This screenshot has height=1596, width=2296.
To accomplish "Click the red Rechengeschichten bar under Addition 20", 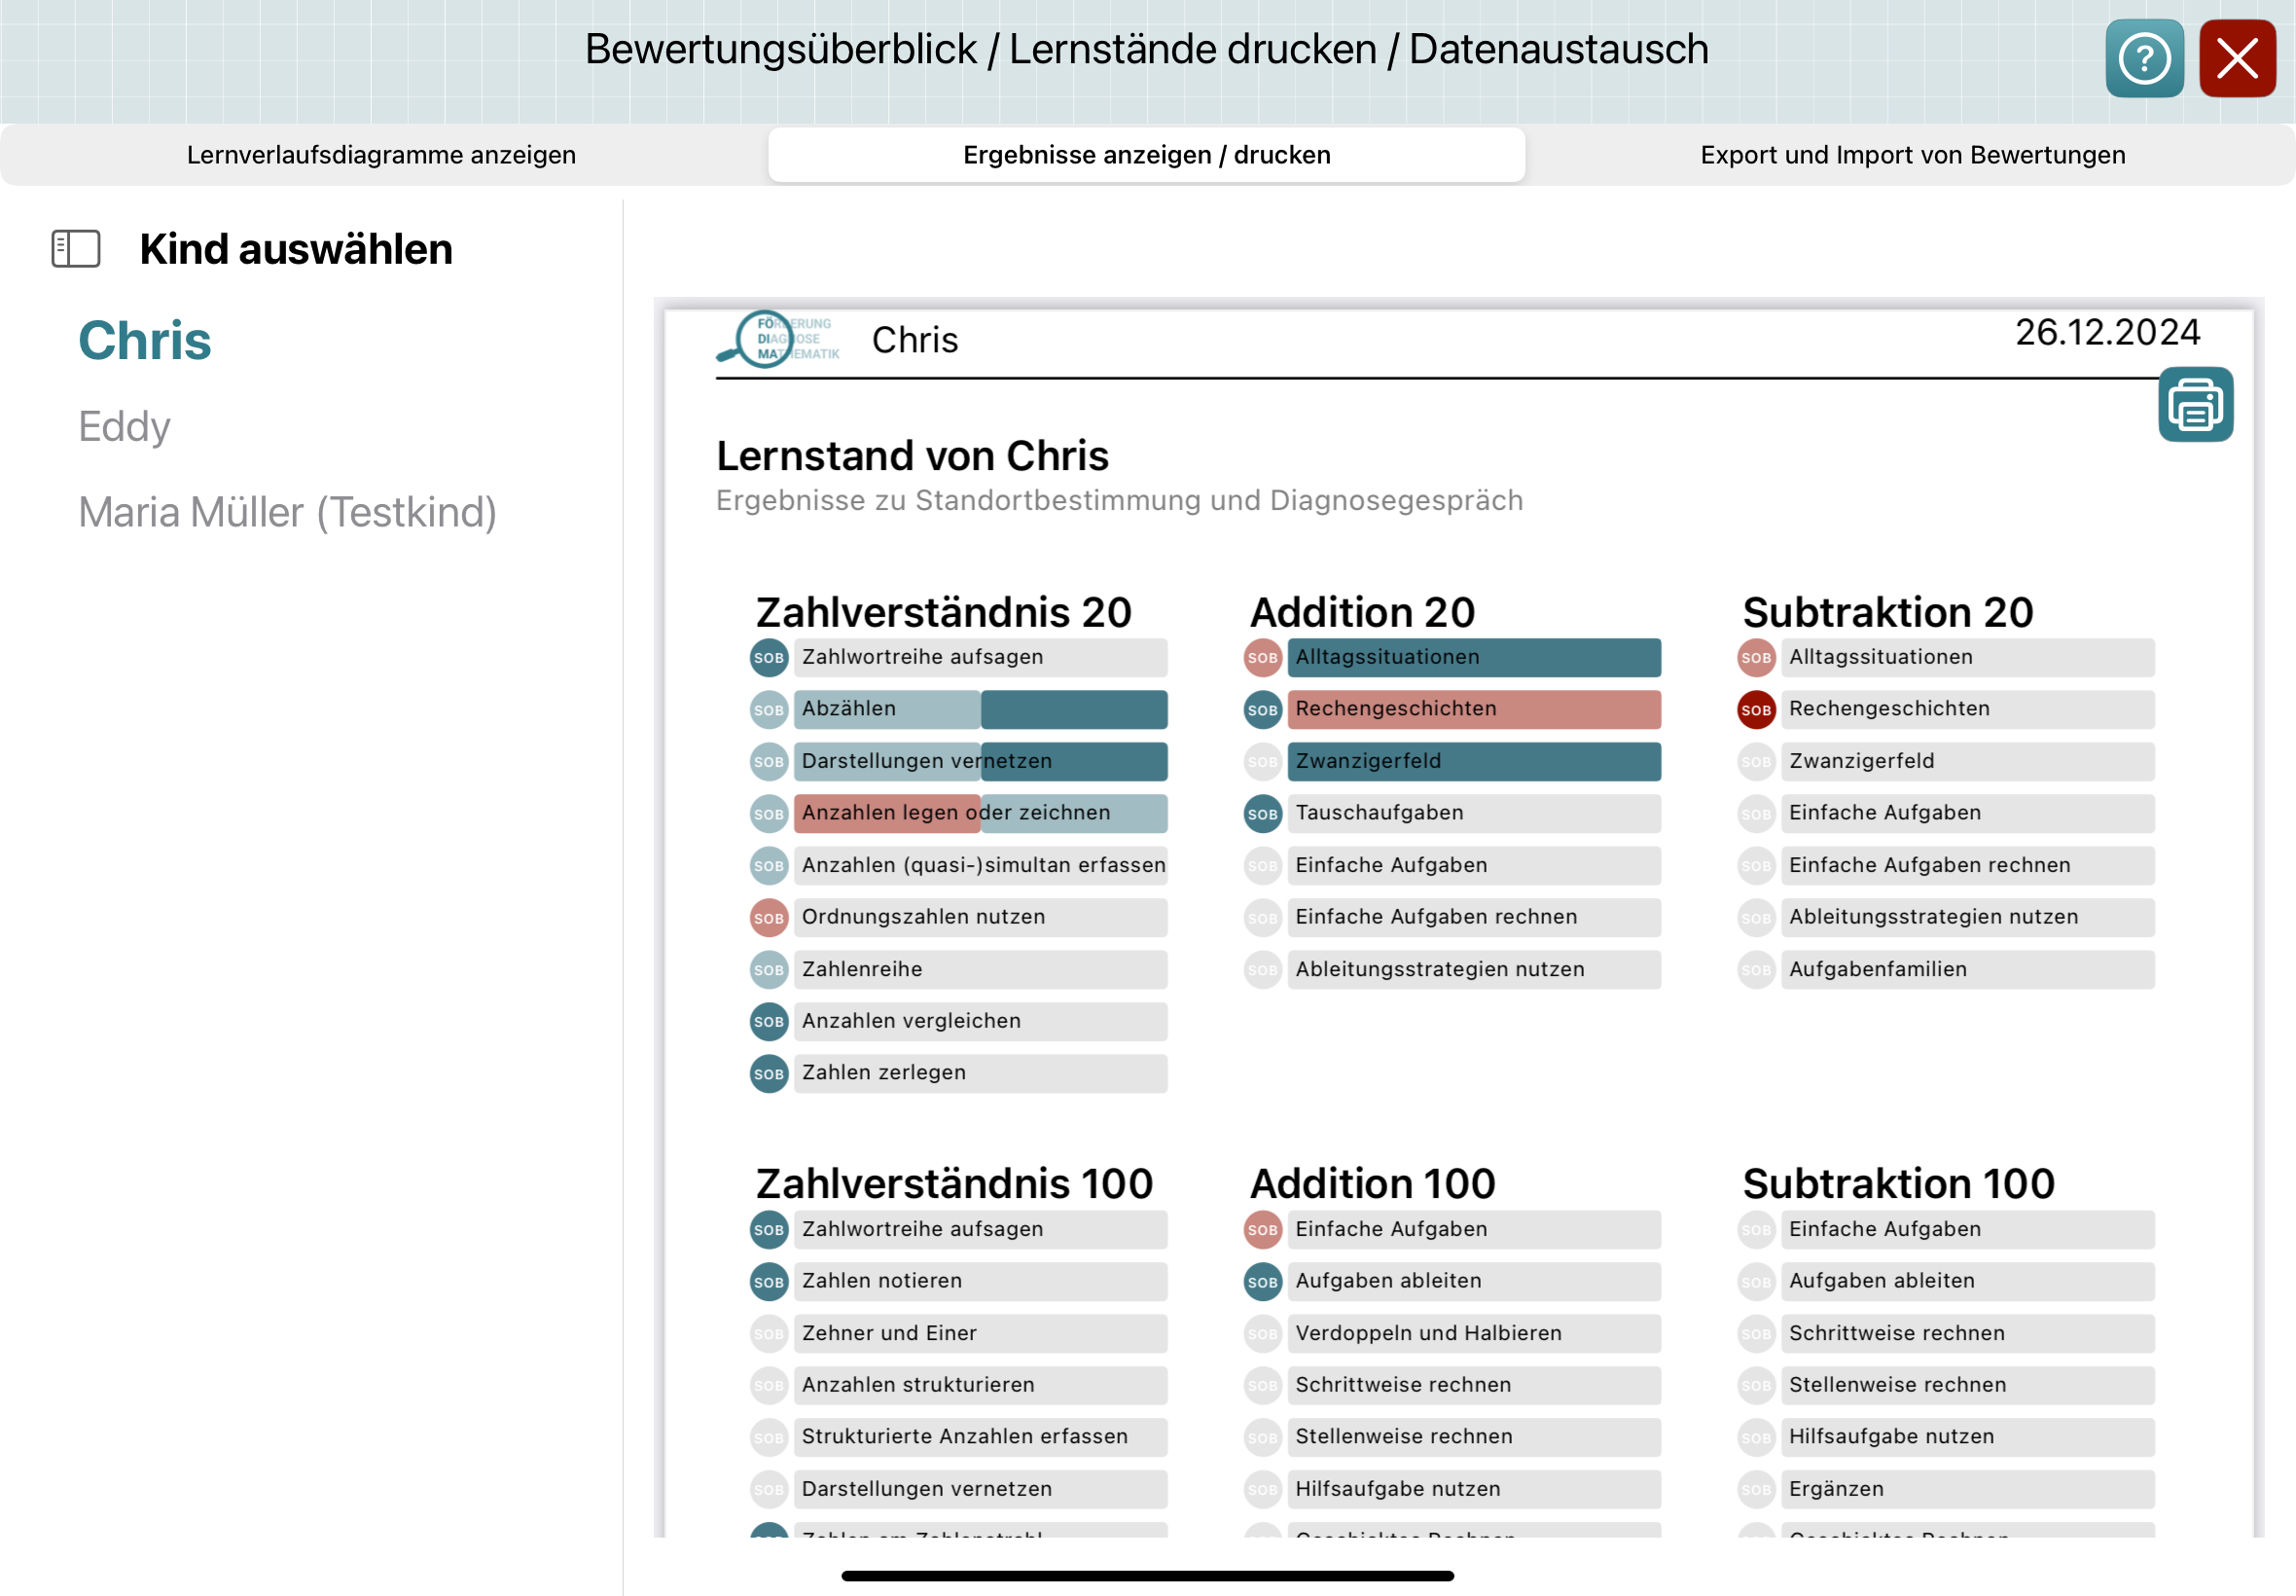I will (x=1472, y=710).
